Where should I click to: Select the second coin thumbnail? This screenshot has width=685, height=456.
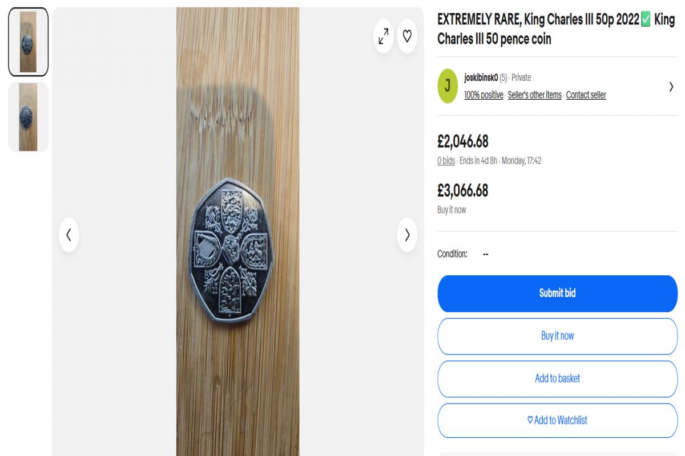click(x=28, y=117)
